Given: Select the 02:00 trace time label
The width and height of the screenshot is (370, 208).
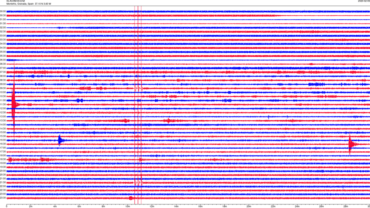Looking at the screenshot, I should [3, 28].
